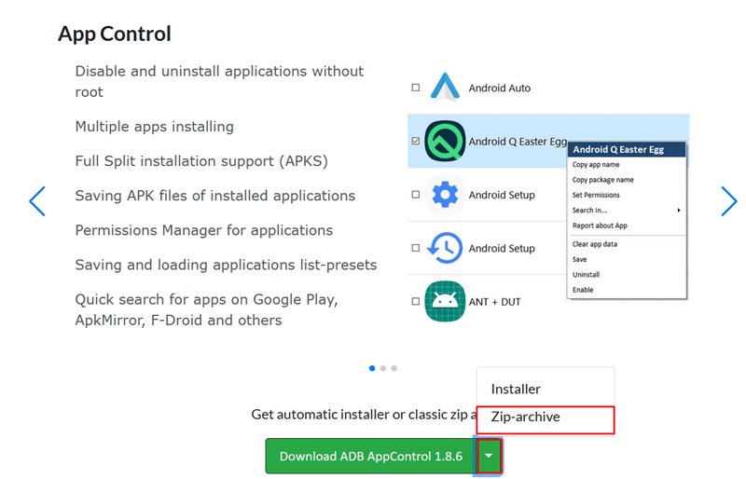746x479 pixels.
Task: Choose Copy app name from context menu
Action: [596, 165]
